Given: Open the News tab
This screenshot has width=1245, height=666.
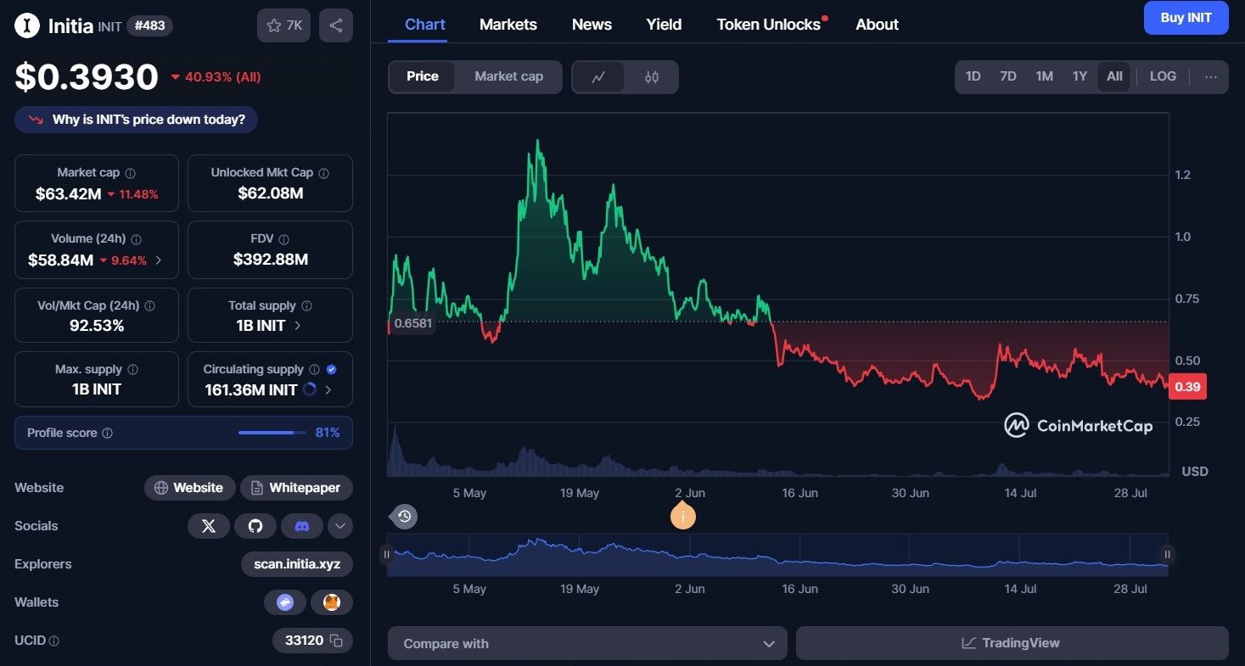Looking at the screenshot, I should pos(592,25).
